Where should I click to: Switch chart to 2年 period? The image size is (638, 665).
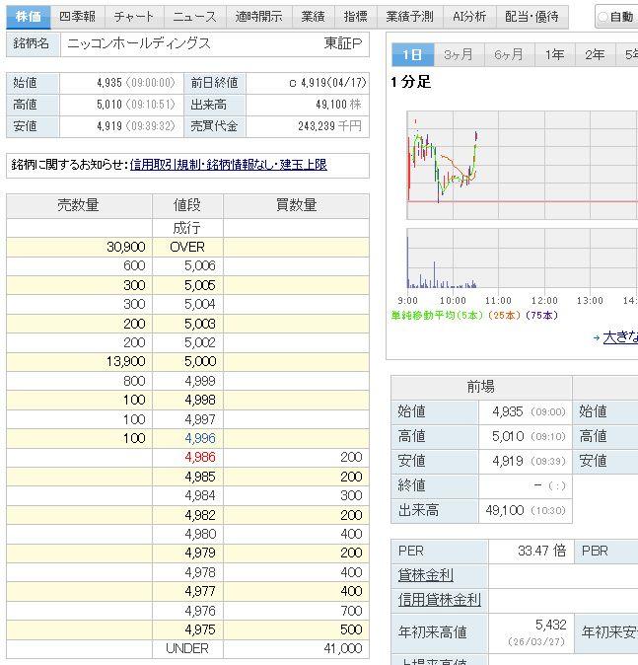tap(595, 54)
